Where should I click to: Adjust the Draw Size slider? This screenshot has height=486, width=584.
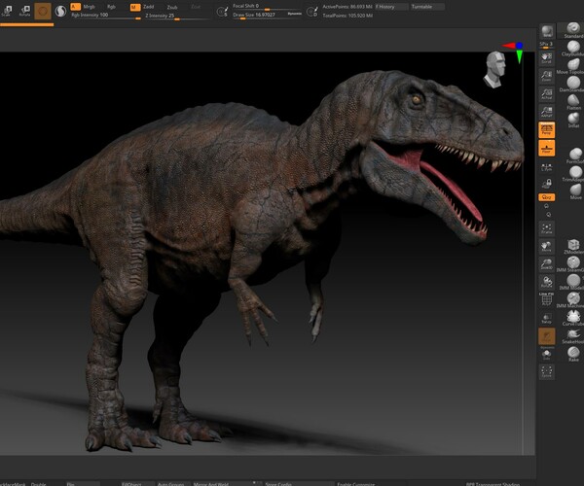[x=259, y=16]
